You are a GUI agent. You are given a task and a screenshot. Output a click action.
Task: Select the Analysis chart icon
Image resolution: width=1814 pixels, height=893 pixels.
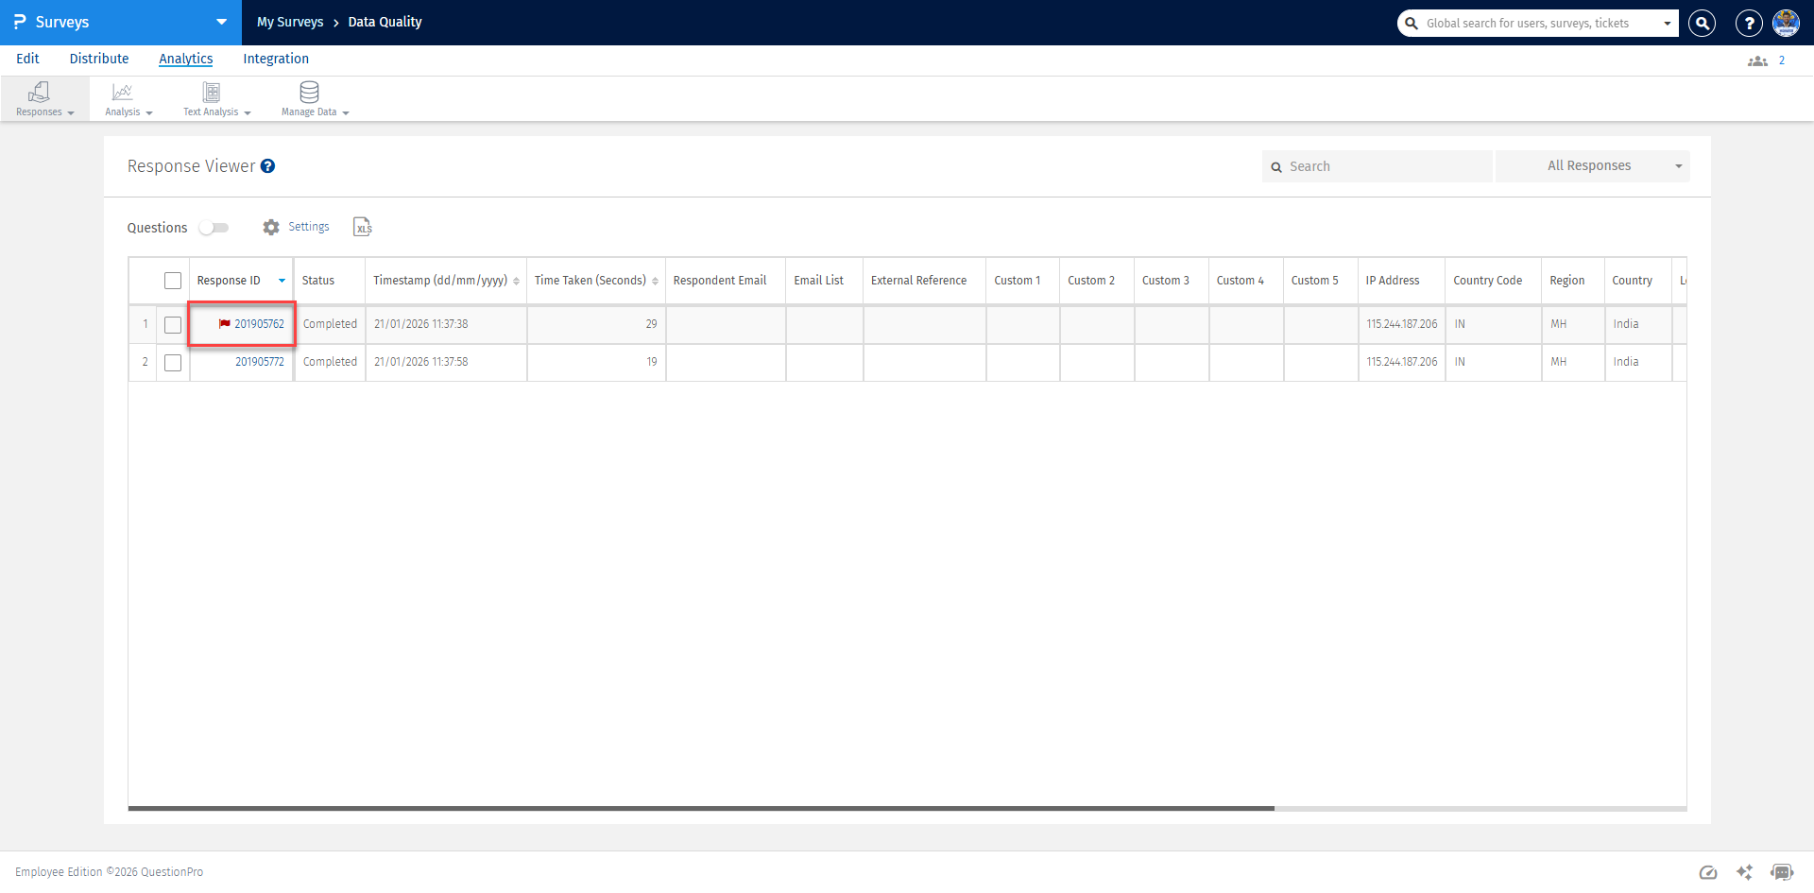[x=122, y=93]
